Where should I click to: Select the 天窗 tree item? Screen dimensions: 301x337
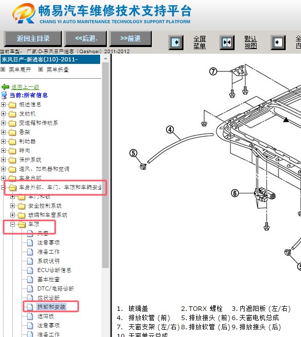coord(43,233)
